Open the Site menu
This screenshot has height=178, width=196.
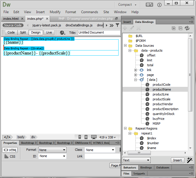pos(106,12)
